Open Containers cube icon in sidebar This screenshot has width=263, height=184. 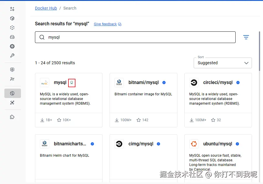12,18
